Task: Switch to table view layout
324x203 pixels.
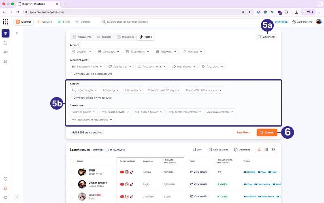Action: 266,150
